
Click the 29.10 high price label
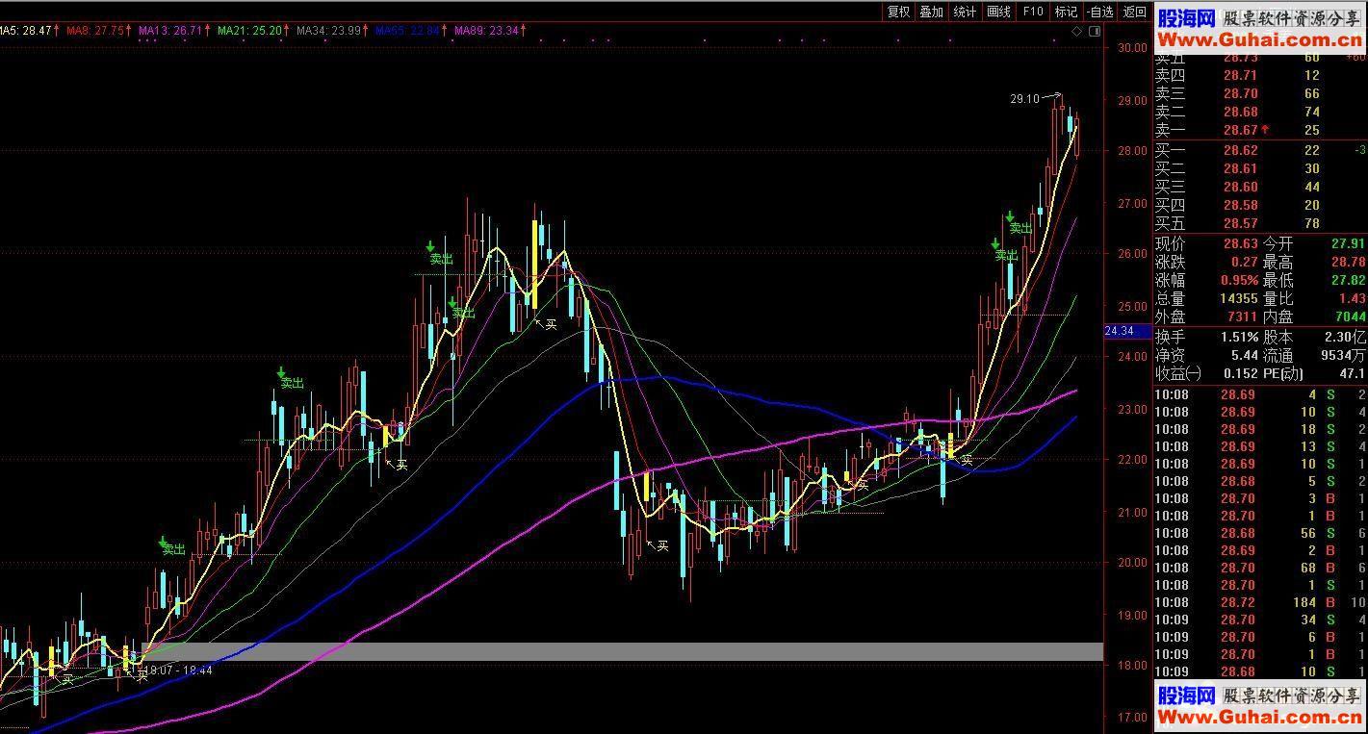[x=1024, y=98]
